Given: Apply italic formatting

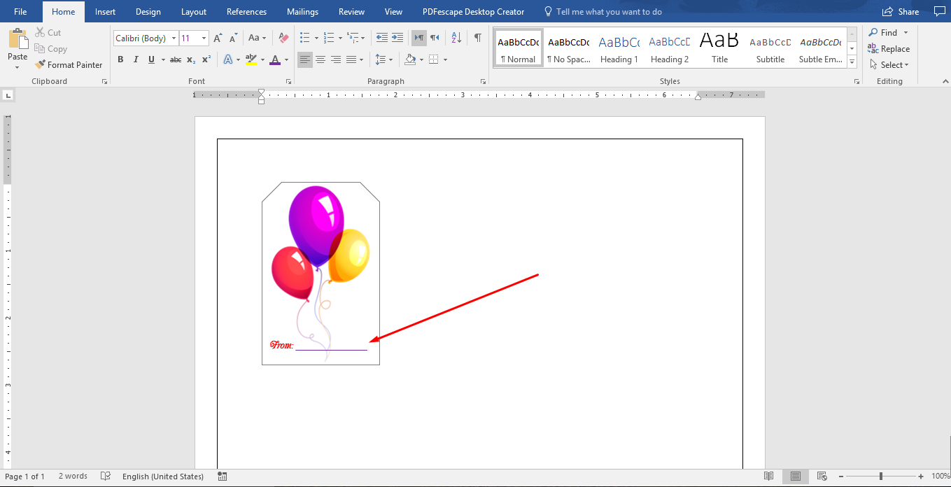Looking at the screenshot, I should click(x=136, y=59).
